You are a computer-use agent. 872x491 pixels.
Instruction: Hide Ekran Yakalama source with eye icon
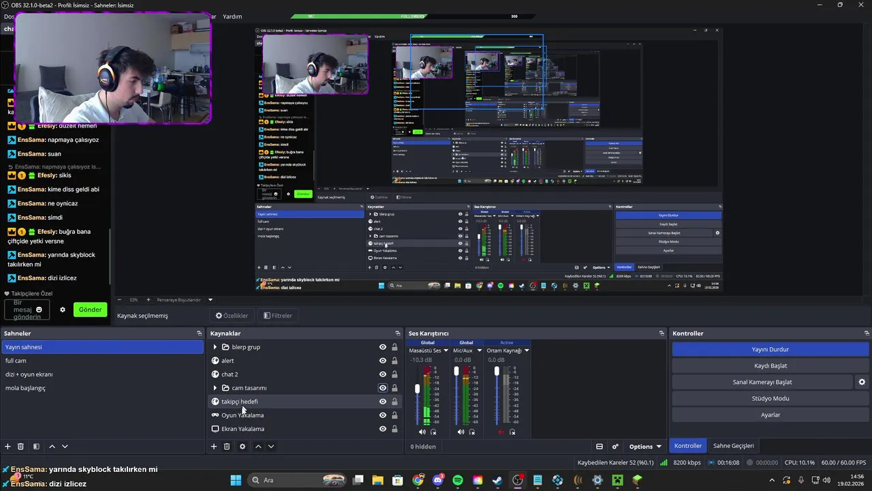click(x=383, y=429)
